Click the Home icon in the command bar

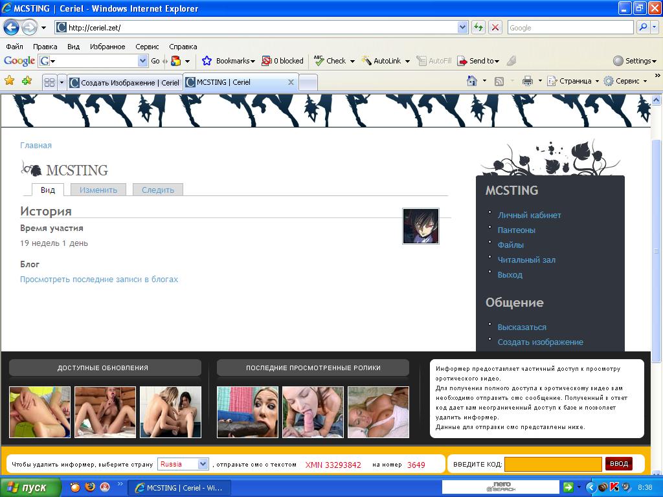pos(473,81)
